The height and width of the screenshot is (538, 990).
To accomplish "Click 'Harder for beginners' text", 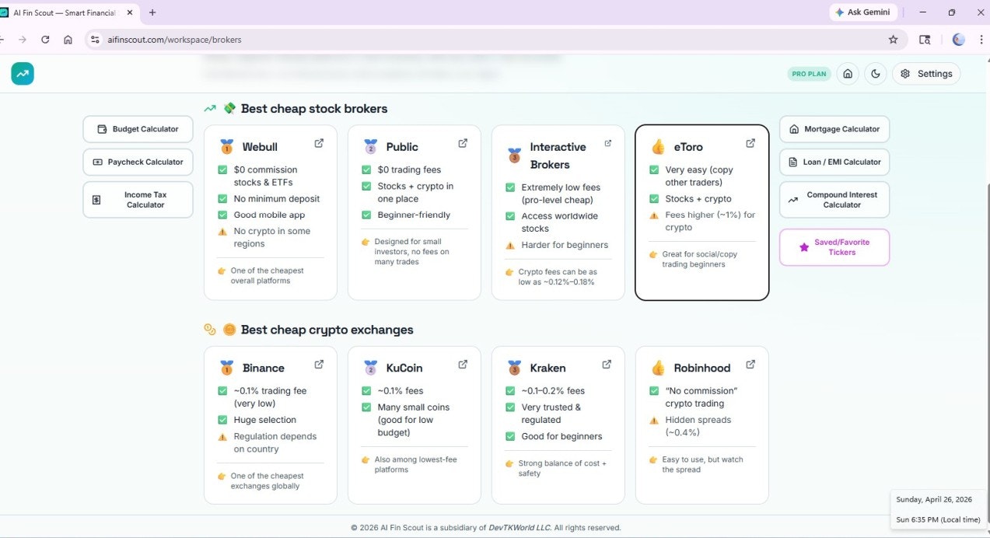I will click(565, 245).
